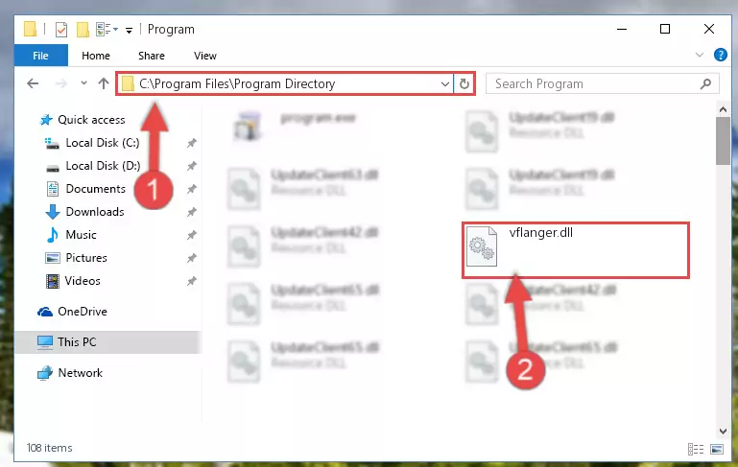Open Pictures in sidebar
738x467 pixels.
[x=86, y=258]
